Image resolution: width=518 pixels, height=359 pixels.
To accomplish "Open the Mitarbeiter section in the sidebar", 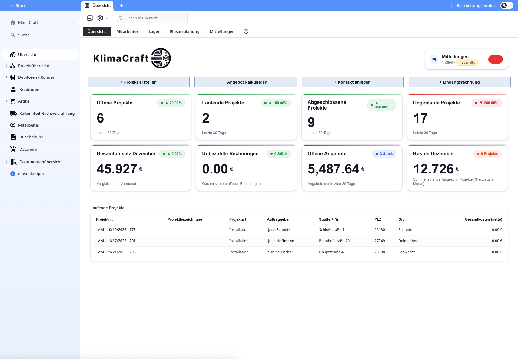I will (x=29, y=125).
